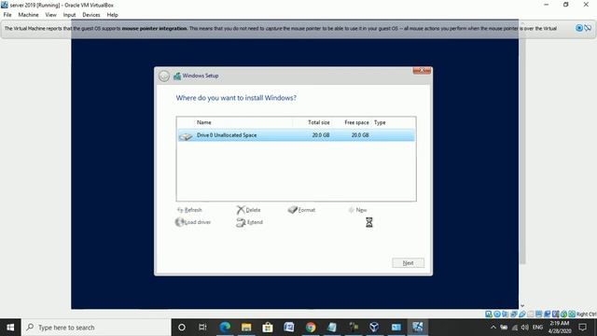
Task: Open Cortana from the taskbar
Action: pyautogui.click(x=182, y=328)
